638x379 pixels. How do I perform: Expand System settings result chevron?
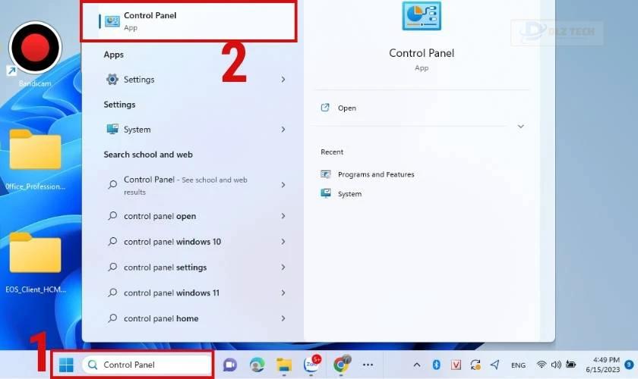[283, 129]
